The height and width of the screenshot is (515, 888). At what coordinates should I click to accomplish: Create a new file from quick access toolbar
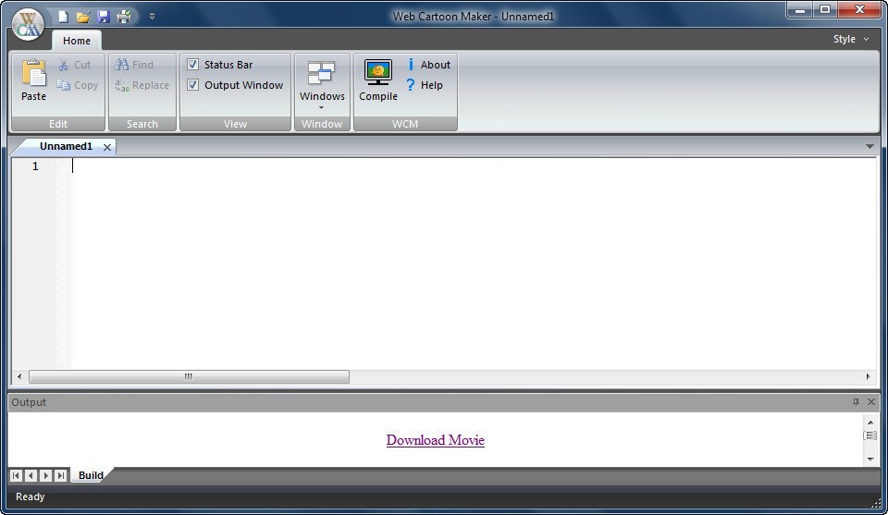tap(64, 17)
